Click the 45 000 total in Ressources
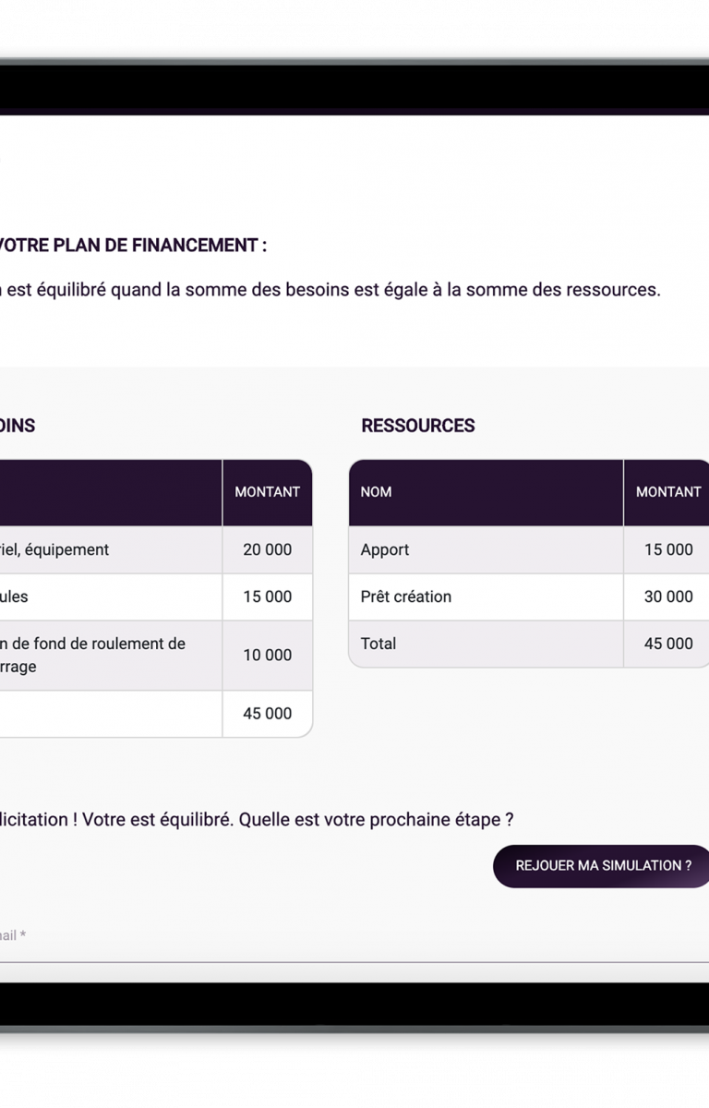 (667, 644)
